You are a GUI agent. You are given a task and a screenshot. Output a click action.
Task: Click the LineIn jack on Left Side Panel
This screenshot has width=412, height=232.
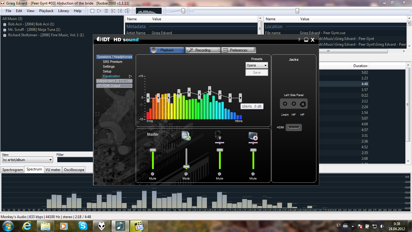pyautogui.click(x=285, y=104)
